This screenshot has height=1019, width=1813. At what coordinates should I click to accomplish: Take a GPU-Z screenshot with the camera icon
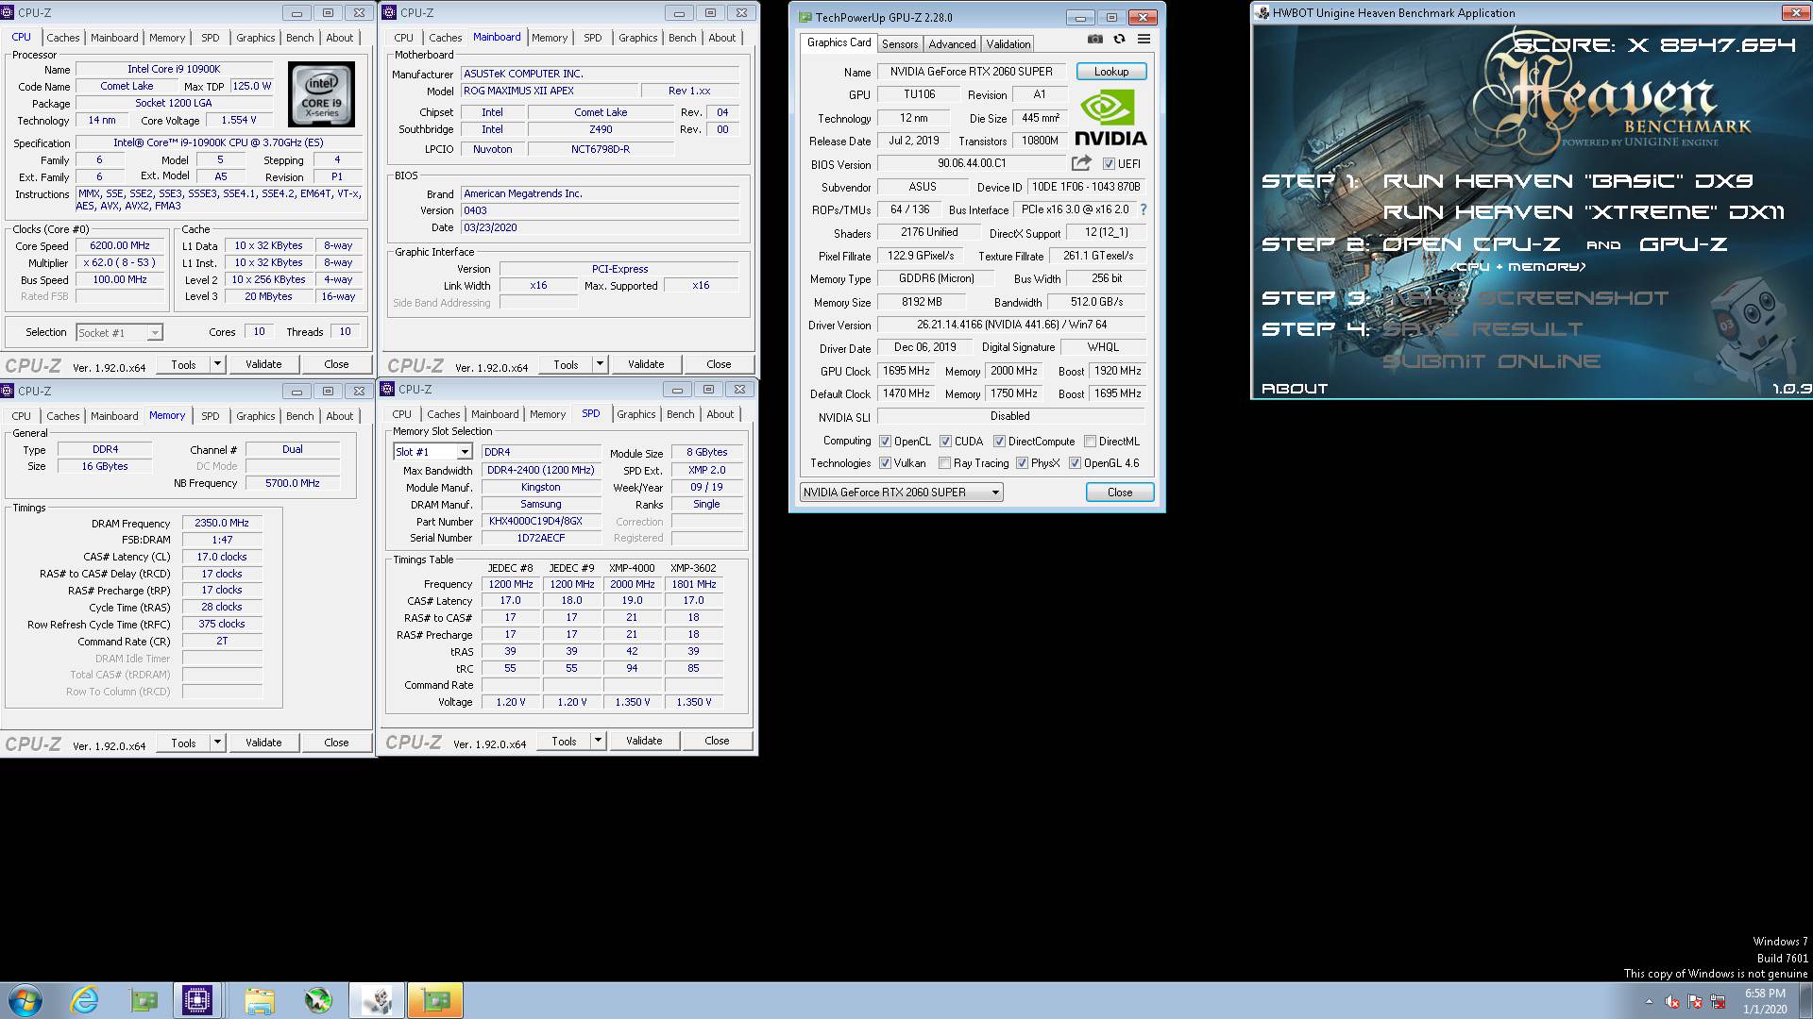pyautogui.click(x=1094, y=40)
